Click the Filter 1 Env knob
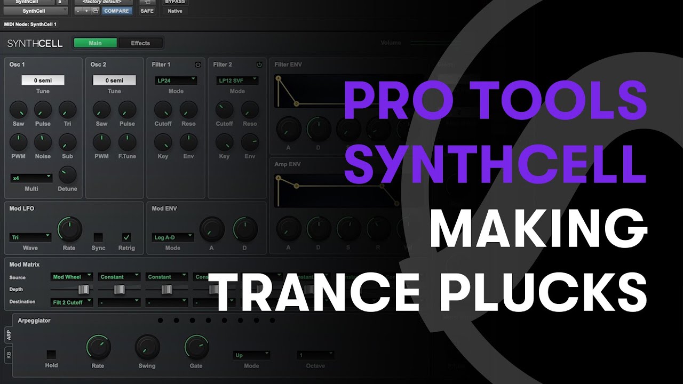This screenshot has width=683, height=384. (188, 142)
